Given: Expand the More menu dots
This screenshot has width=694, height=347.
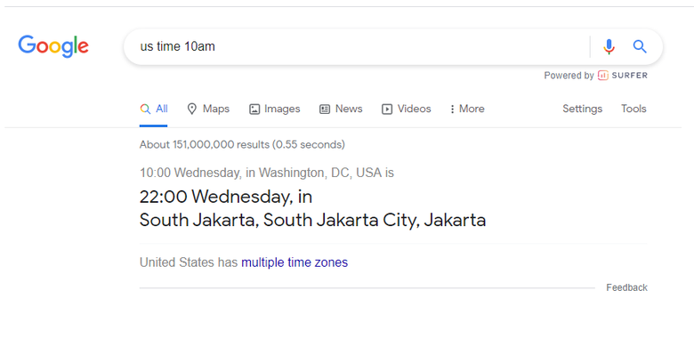Looking at the screenshot, I should click(x=452, y=109).
